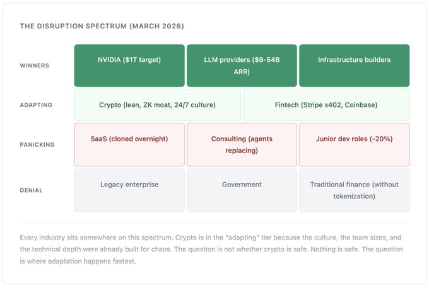
Task: Select the Junior dev roles (~20%) card
Action: (354, 144)
